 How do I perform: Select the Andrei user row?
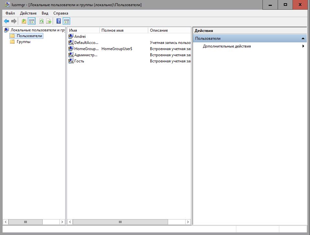coord(129,37)
